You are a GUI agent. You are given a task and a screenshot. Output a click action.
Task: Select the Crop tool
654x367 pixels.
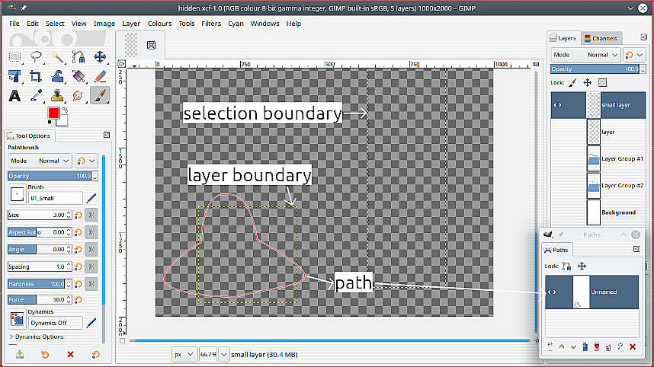pyautogui.click(x=37, y=76)
